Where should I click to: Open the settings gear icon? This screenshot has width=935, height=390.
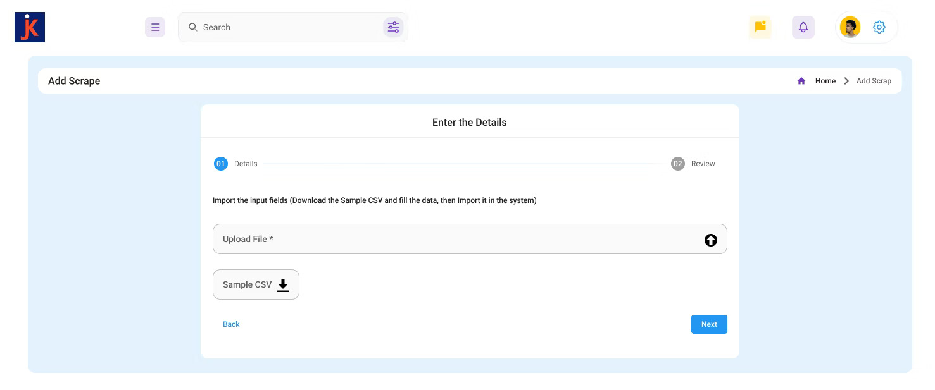pos(879,27)
